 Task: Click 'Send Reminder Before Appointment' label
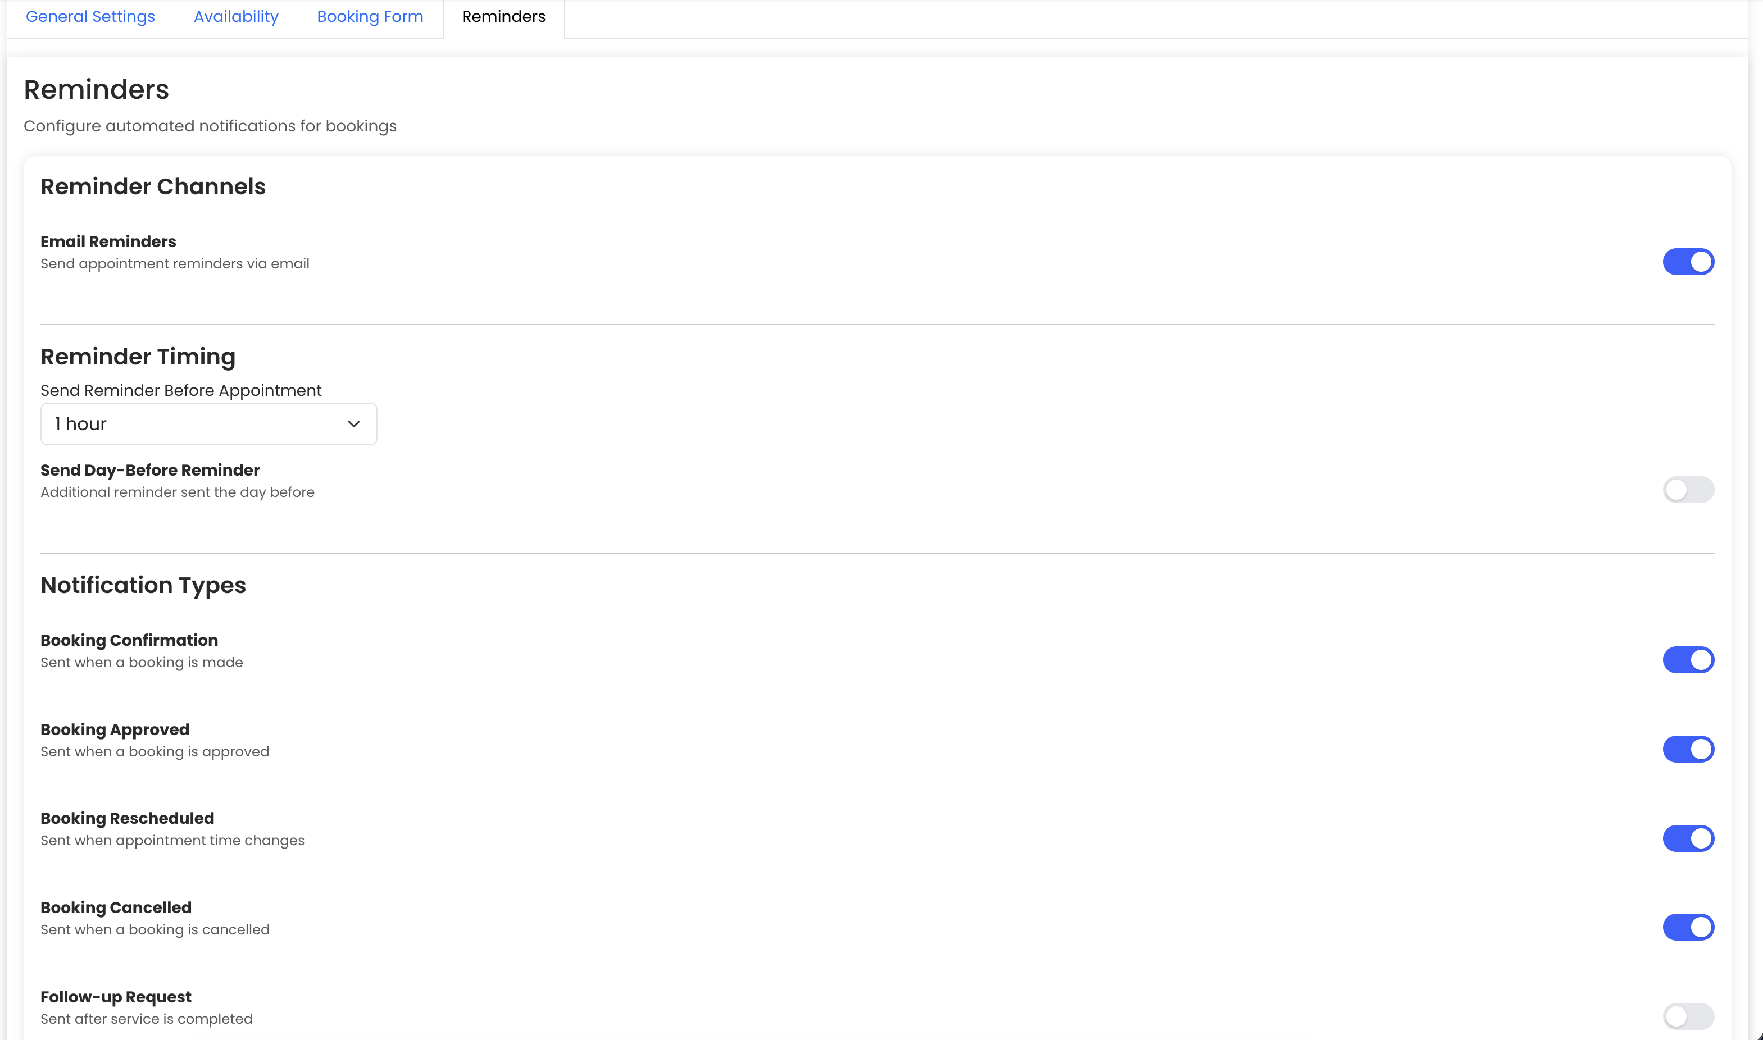(181, 390)
